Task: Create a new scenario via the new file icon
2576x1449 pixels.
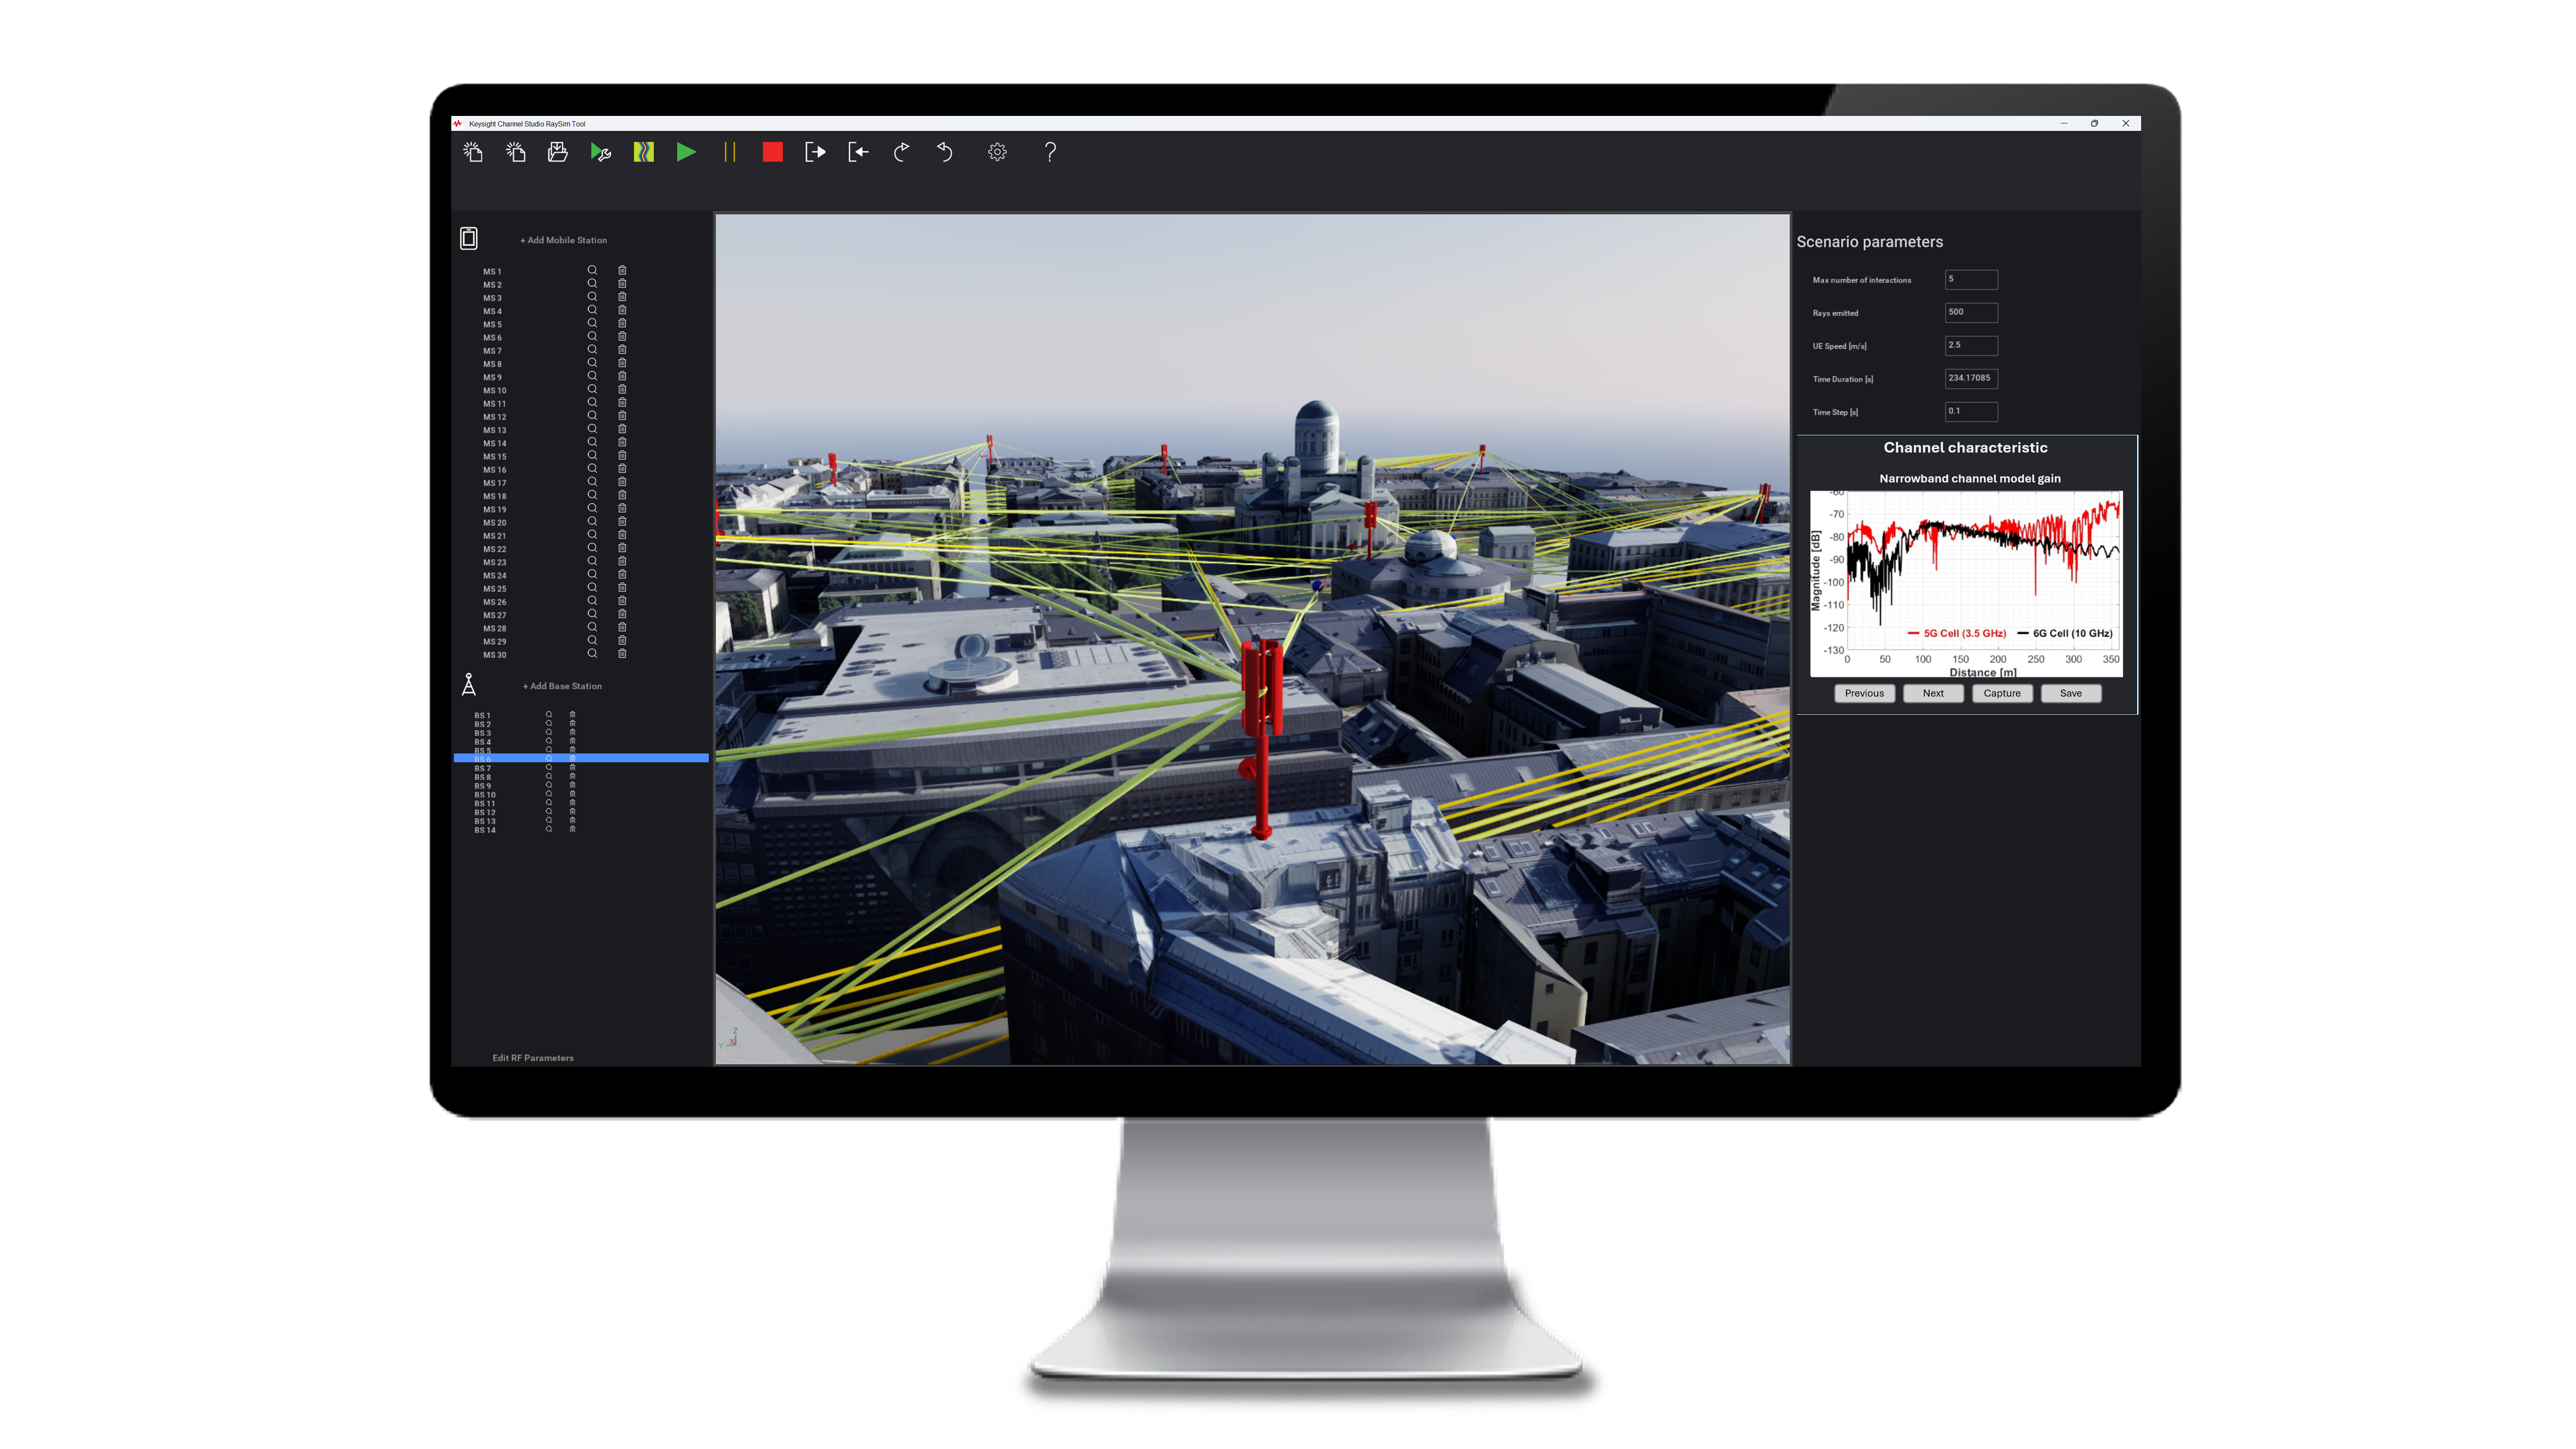Action: coord(473,152)
